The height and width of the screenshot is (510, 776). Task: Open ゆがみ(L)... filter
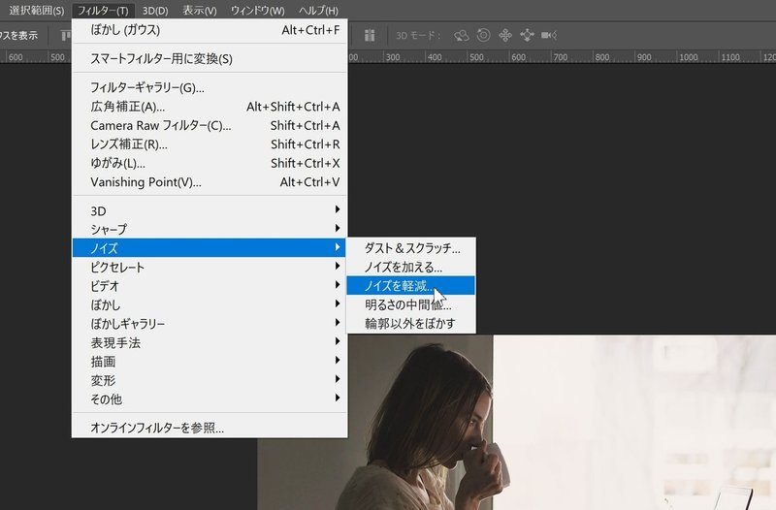(x=210, y=163)
